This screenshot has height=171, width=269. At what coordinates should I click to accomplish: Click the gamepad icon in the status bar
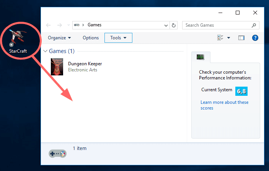(57, 153)
